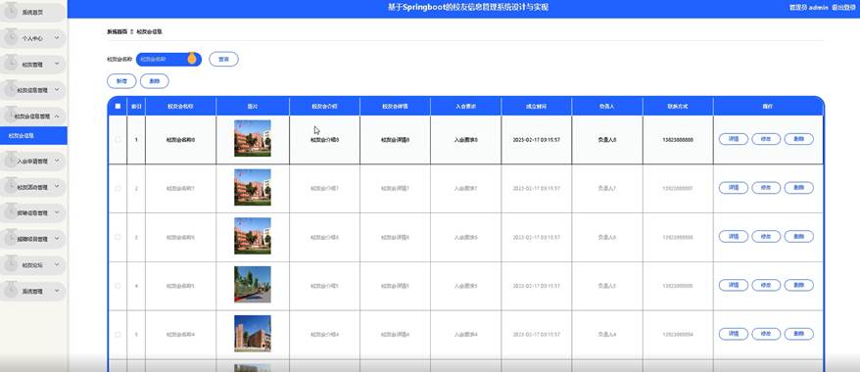Expand the 校友活动管理 menu chevron
The width and height of the screenshot is (860, 372).
point(56,187)
